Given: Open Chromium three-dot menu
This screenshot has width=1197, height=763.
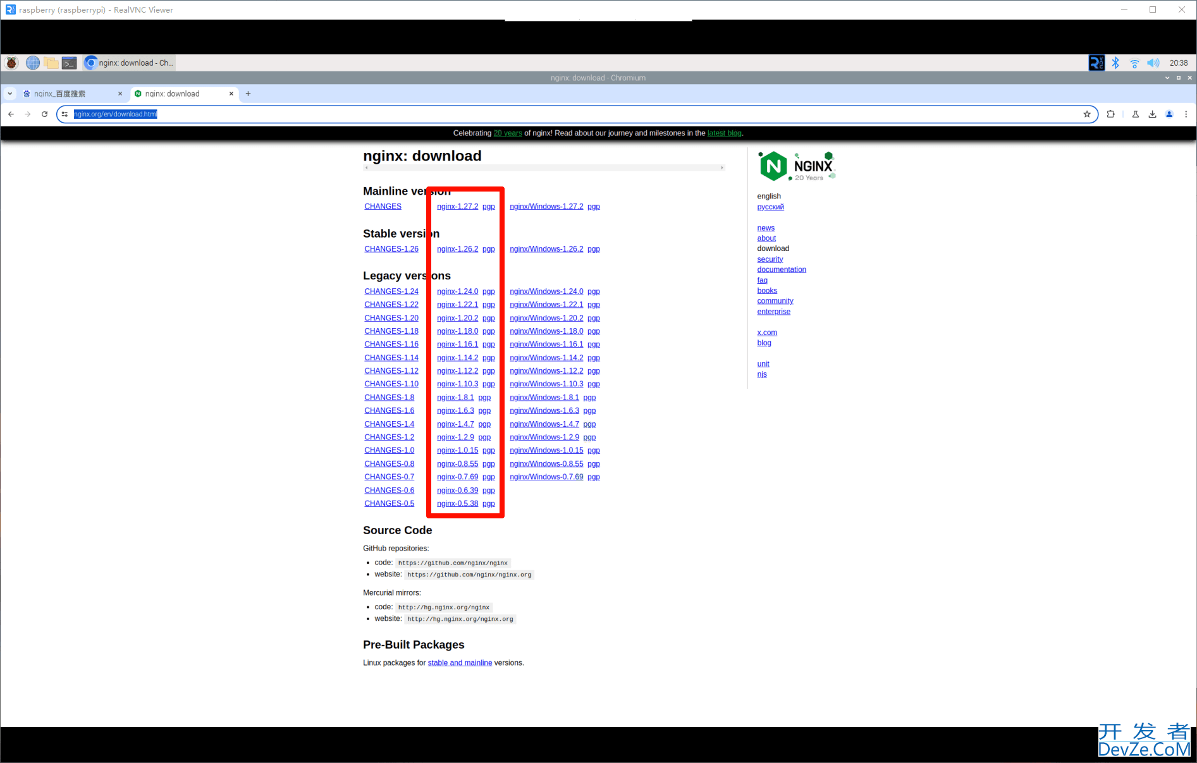Looking at the screenshot, I should (1186, 114).
